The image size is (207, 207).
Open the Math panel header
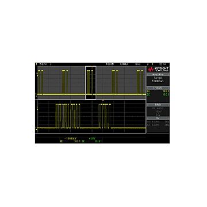point(158,105)
